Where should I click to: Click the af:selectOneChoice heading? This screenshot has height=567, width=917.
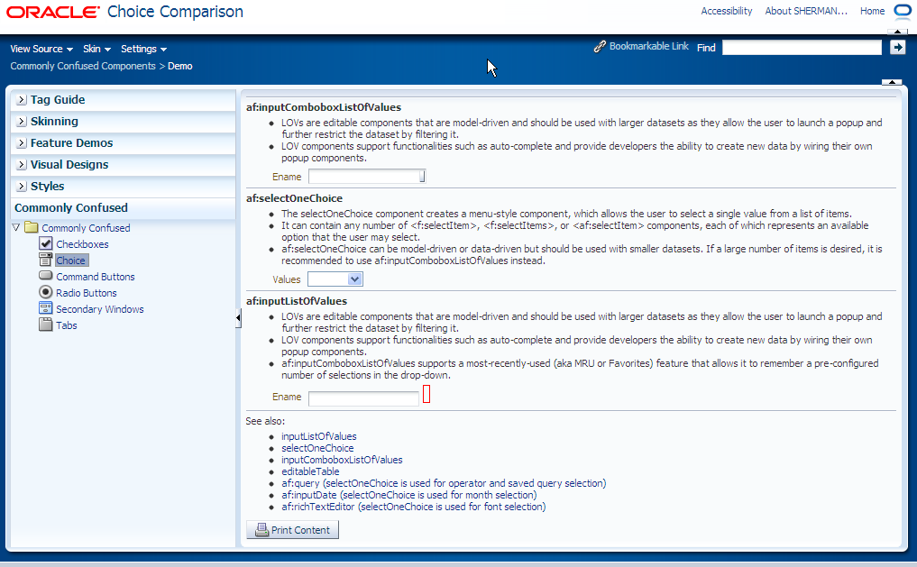point(294,198)
